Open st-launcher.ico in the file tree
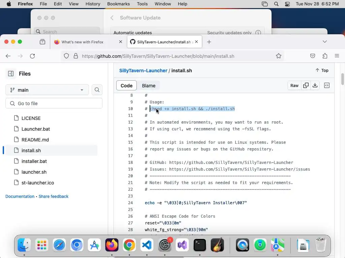The height and width of the screenshot is (258, 345). pyautogui.click(x=38, y=183)
